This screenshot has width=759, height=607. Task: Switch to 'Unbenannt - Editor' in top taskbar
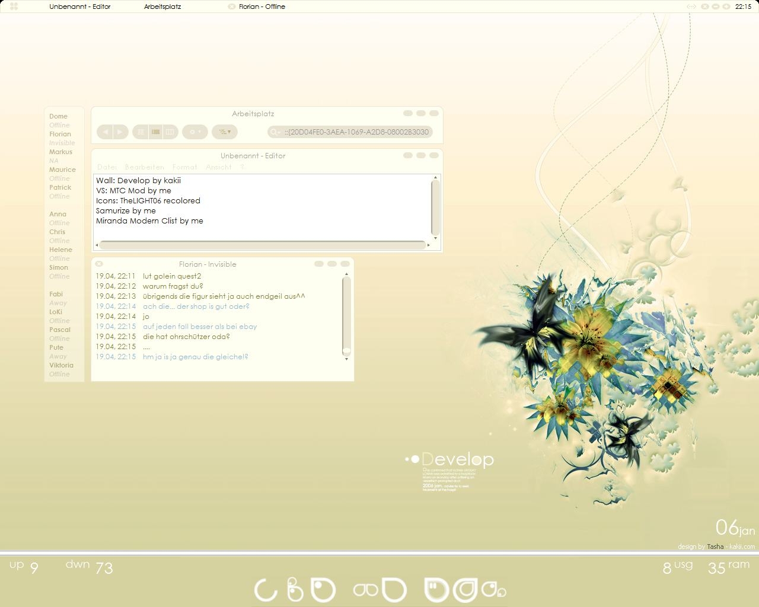pyautogui.click(x=80, y=7)
